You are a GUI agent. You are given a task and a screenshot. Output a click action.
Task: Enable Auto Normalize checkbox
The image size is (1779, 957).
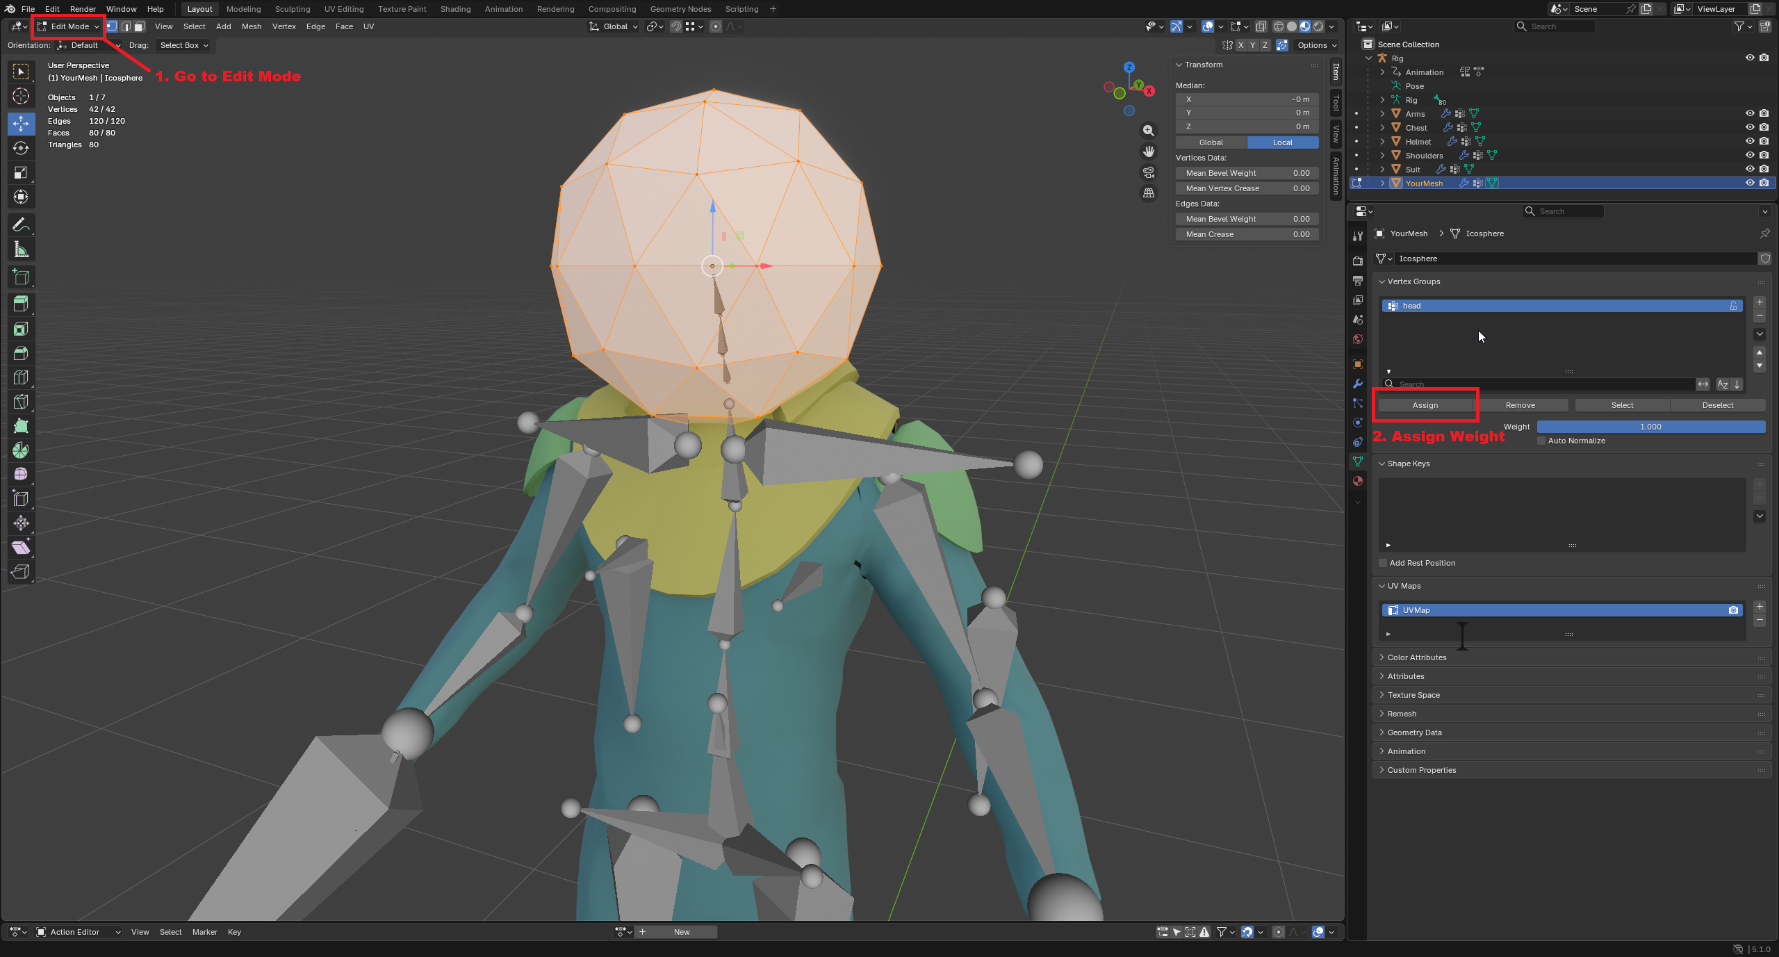[1541, 441]
